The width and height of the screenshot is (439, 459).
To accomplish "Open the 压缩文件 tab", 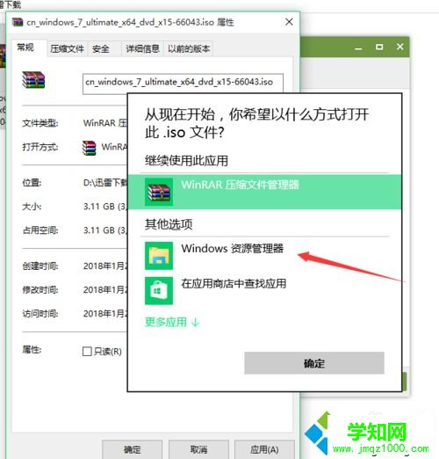I will click(x=67, y=48).
